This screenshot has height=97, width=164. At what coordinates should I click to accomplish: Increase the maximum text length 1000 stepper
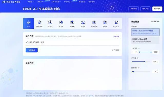[158, 51]
